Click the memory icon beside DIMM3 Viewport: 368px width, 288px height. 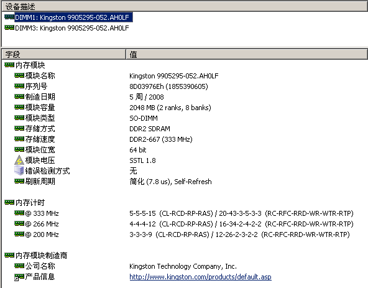(x=9, y=28)
